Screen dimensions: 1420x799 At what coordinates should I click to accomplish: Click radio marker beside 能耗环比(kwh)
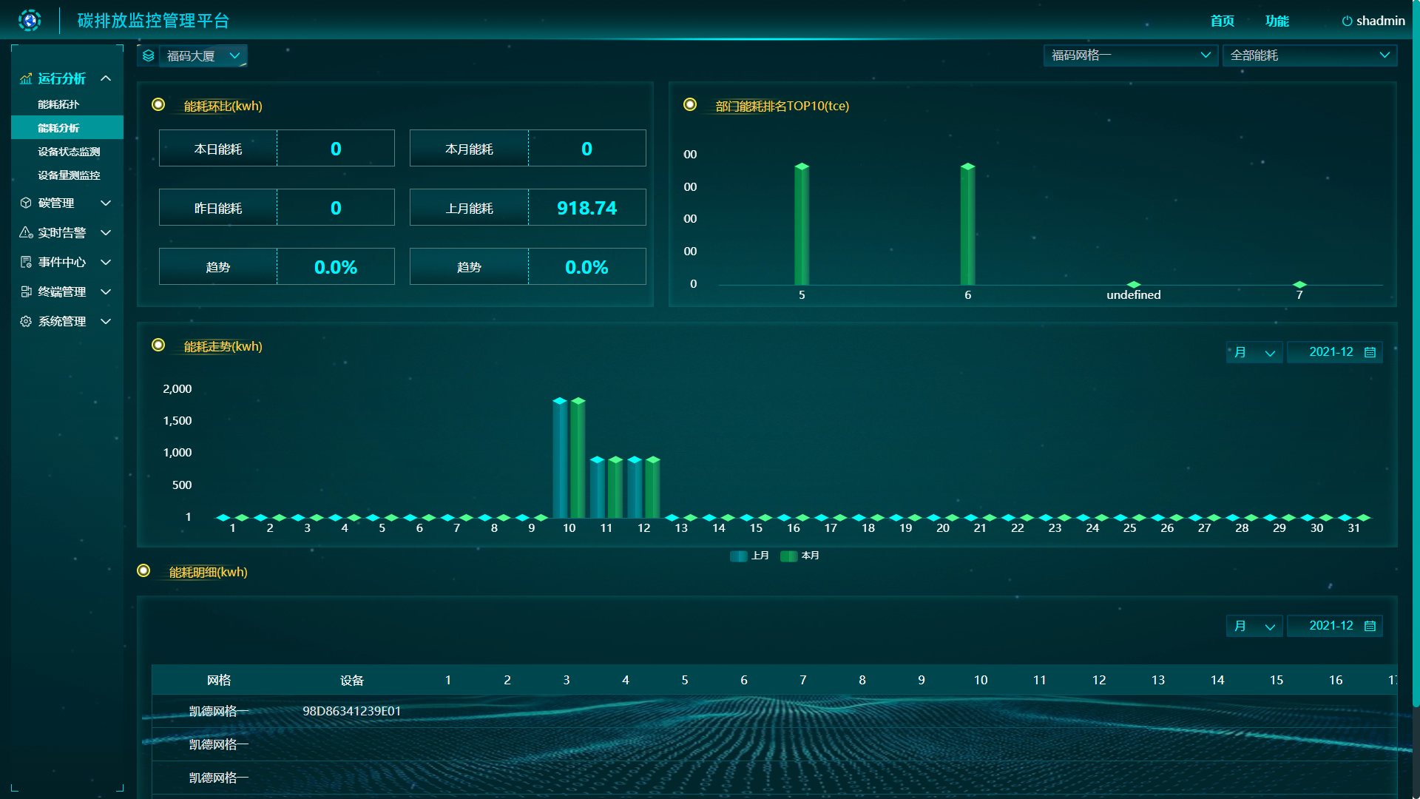click(x=158, y=104)
